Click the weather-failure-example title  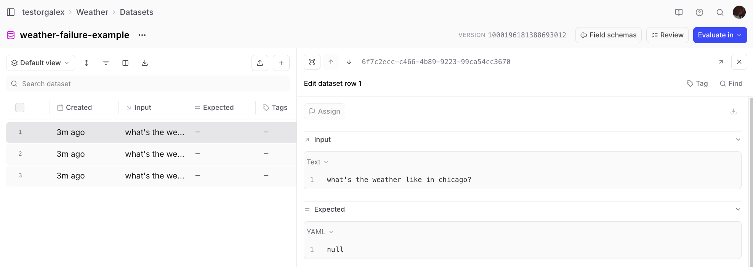click(75, 35)
